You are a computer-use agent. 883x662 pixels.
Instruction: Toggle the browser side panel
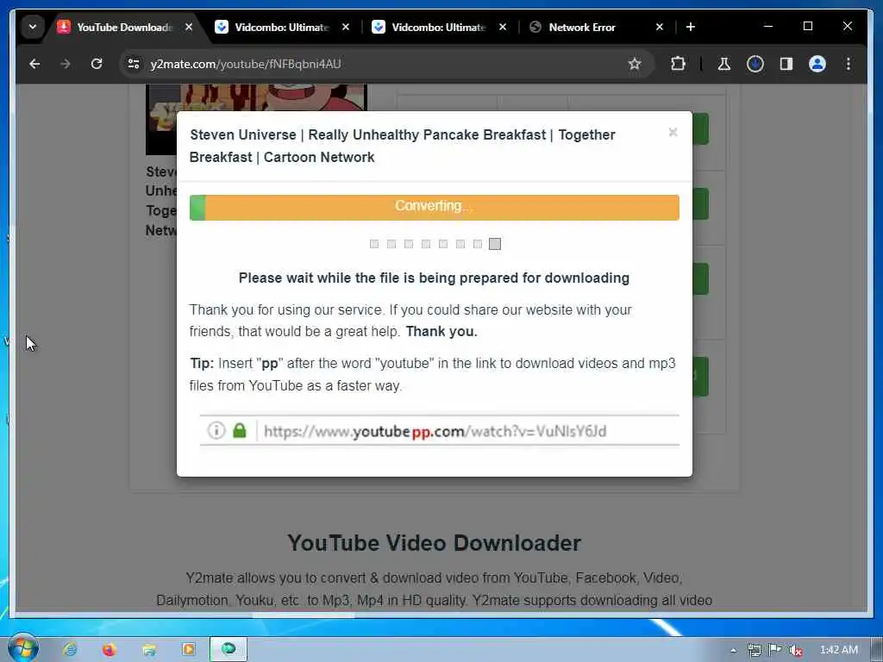pyautogui.click(x=786, y=64)
